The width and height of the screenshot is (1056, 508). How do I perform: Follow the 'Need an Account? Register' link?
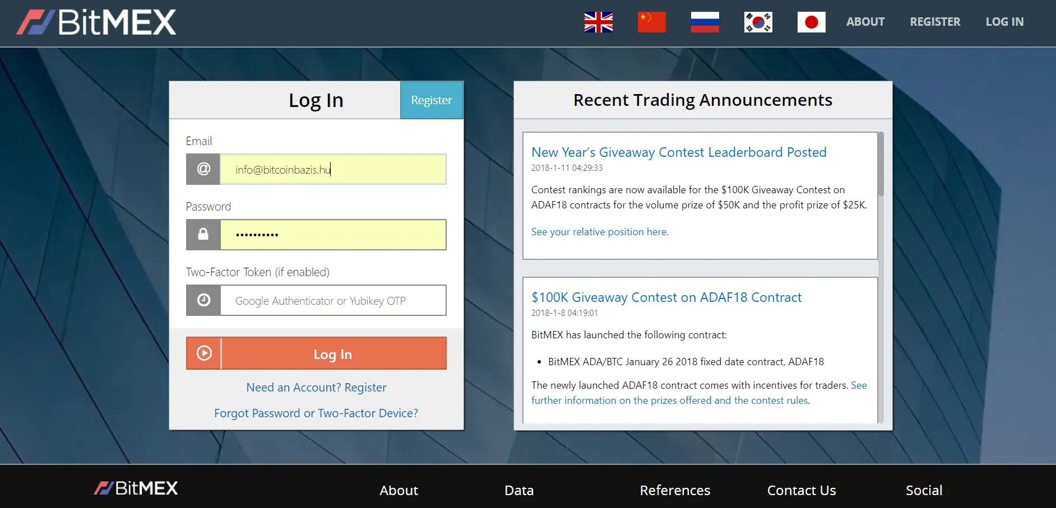(x=316, y=388)
